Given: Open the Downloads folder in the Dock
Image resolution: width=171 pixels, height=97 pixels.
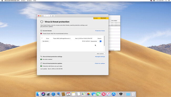Looking at the screenshot, I should (x=128, y=94).
